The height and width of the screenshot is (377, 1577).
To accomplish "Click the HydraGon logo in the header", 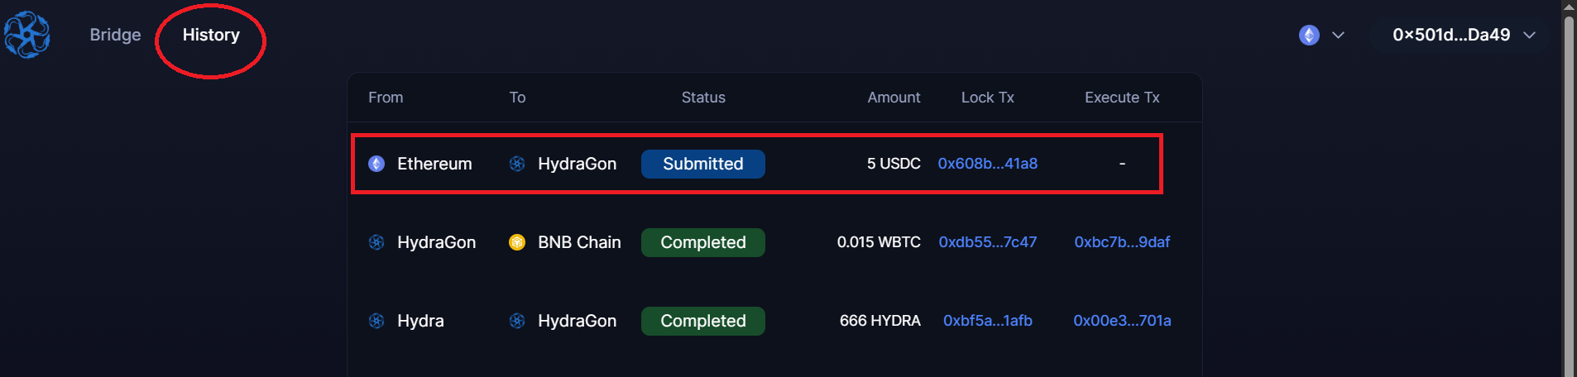I will point(27,35).
